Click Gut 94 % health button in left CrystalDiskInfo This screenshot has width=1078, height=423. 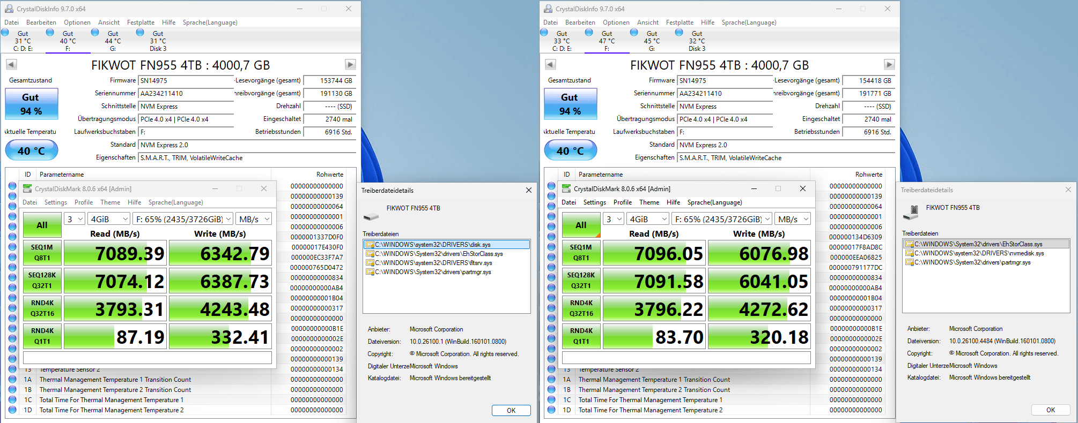[x=31, y=104]
